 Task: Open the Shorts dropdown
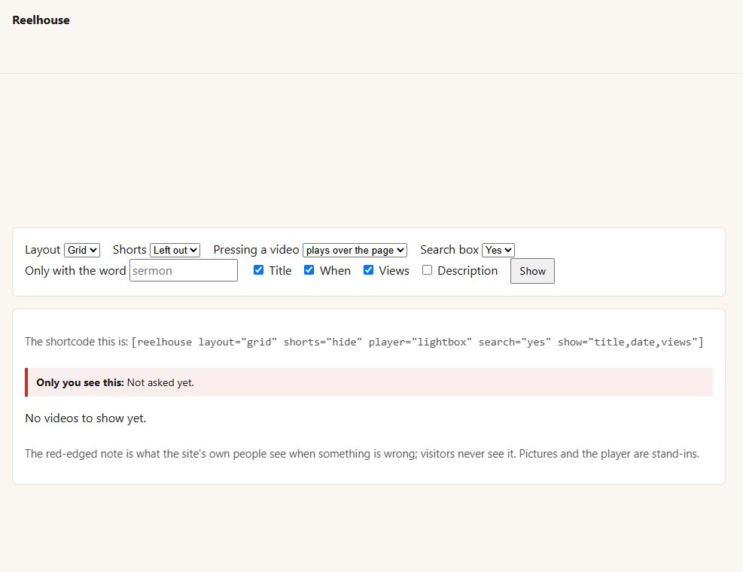click(x=175, y=250)
